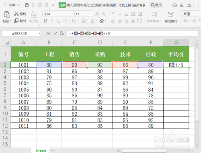
Task: Expand font color dropdown arrow
Action: (96, 21)
